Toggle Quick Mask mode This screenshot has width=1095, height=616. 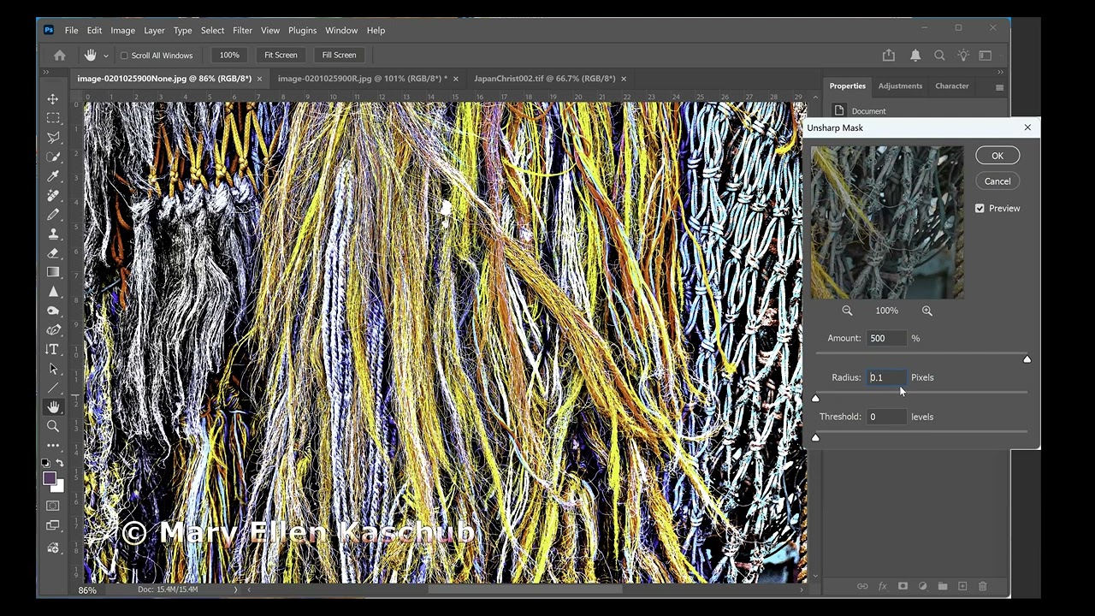[x=53, y=506]
